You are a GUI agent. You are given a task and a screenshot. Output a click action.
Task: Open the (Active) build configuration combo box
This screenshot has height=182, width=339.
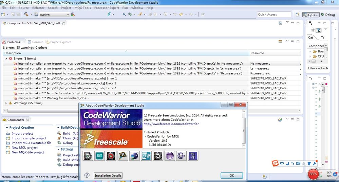(55, 15)
